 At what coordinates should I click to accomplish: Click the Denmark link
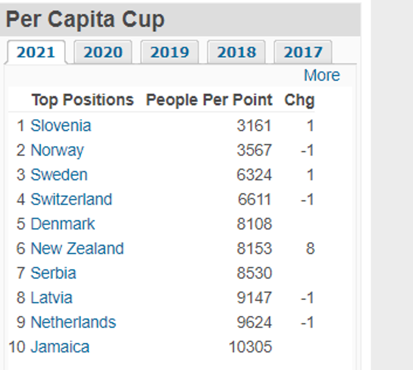(62, 224)
